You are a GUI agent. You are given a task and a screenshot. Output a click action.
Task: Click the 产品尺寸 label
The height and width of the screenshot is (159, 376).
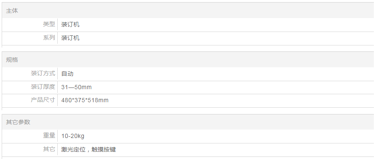click(43, 100)
